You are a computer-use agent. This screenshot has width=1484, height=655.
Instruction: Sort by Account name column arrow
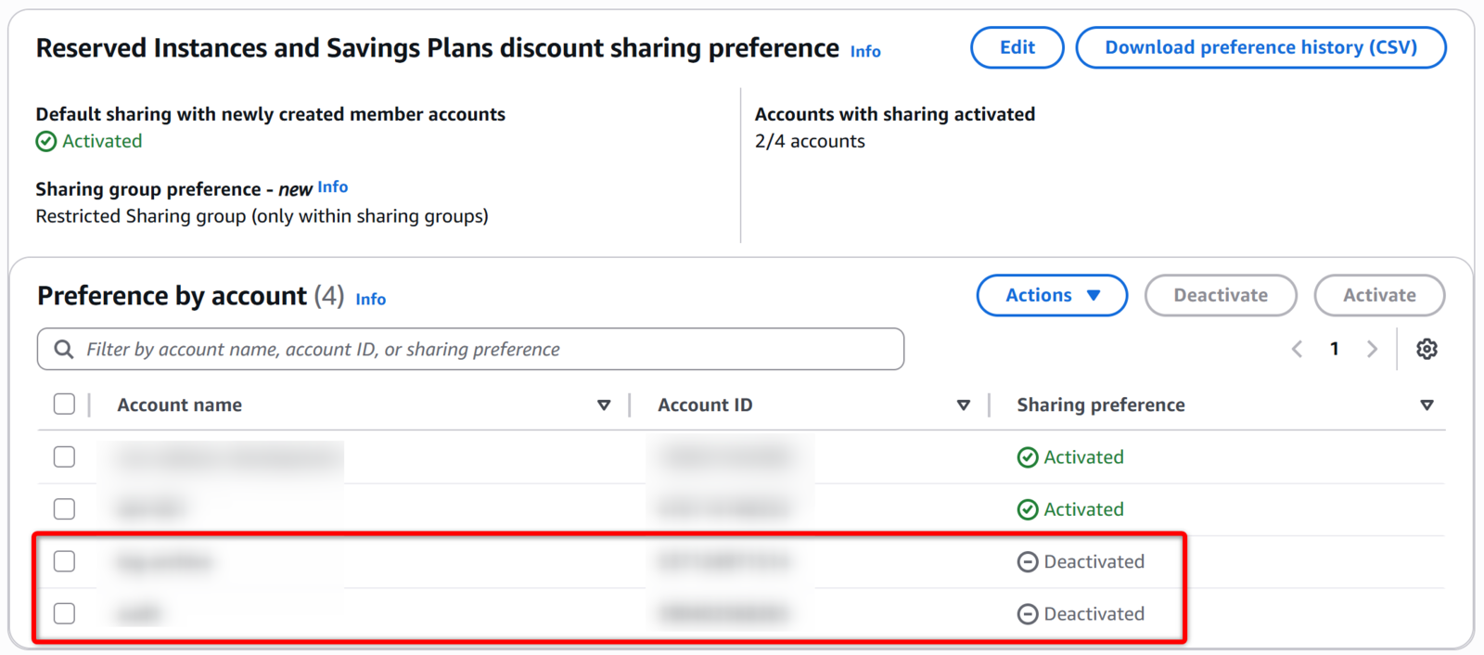[x=604, y=405]
